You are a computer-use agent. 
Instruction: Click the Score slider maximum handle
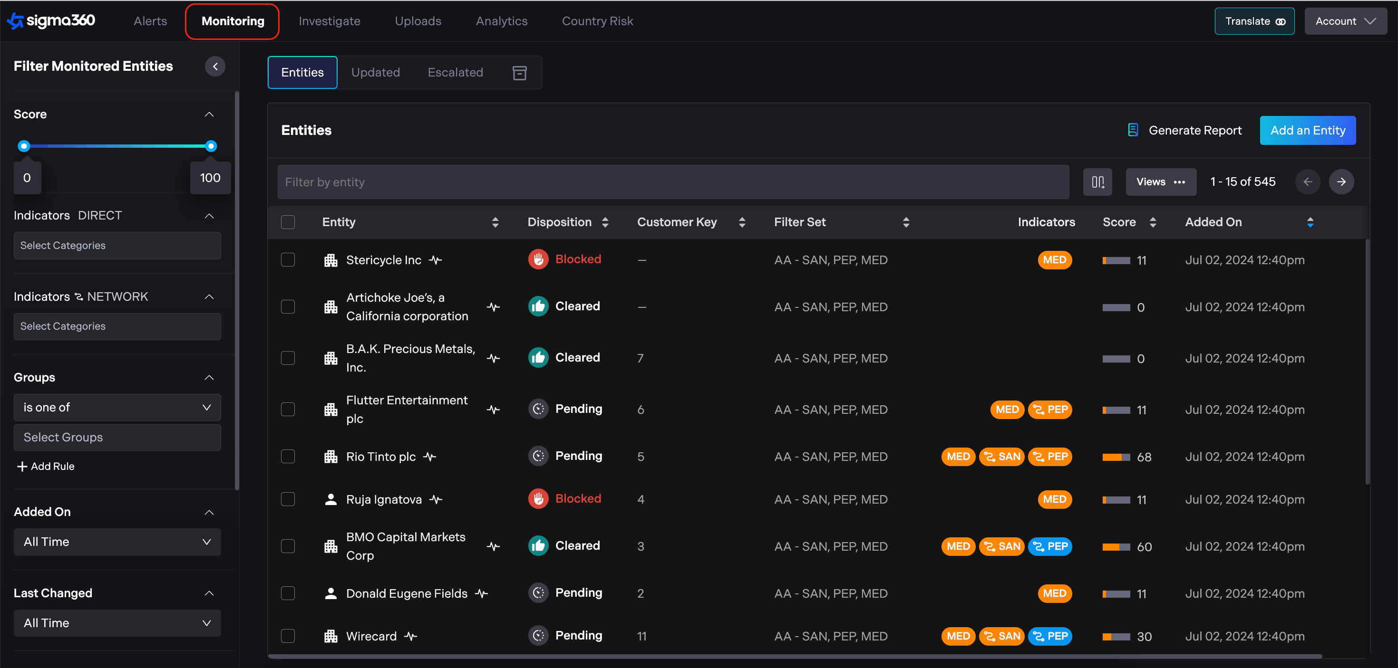[211, 146]
